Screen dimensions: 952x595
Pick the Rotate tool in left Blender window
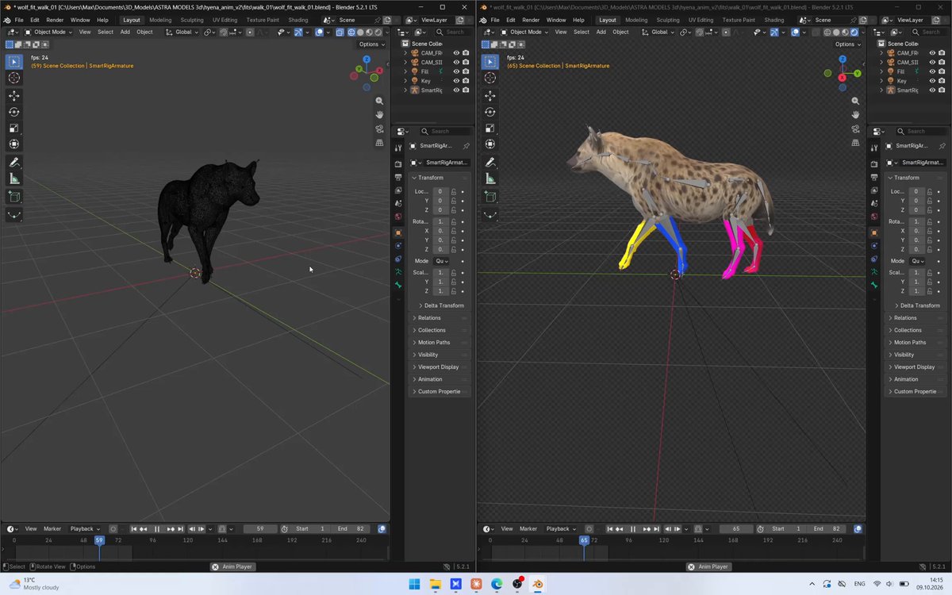(x=14, y=112)
